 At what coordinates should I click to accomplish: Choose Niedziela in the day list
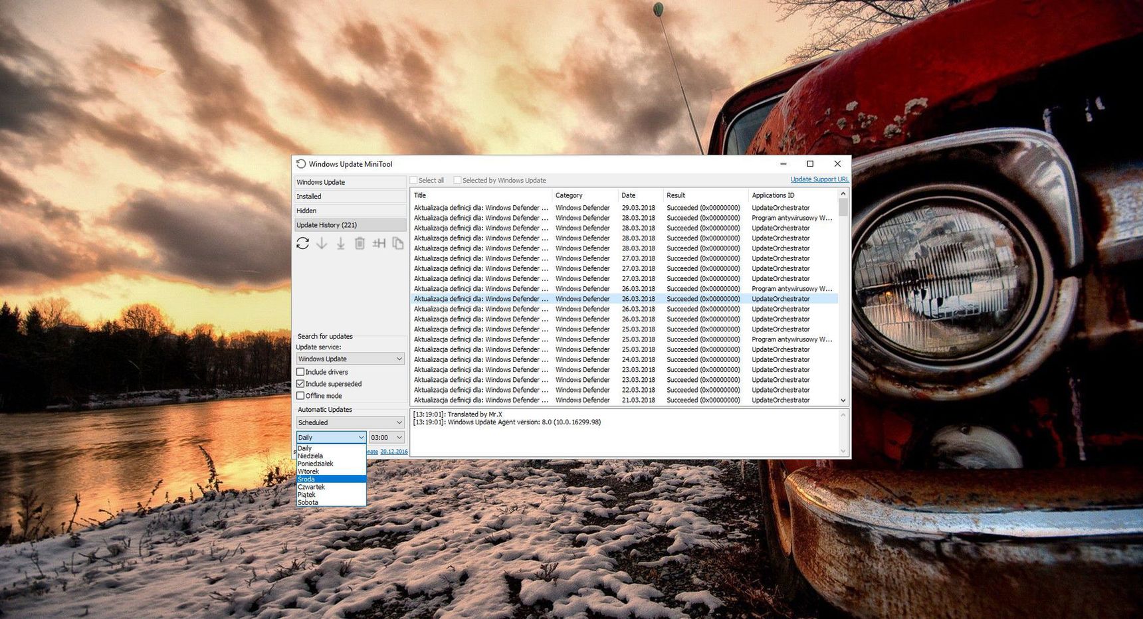[331, 456]
